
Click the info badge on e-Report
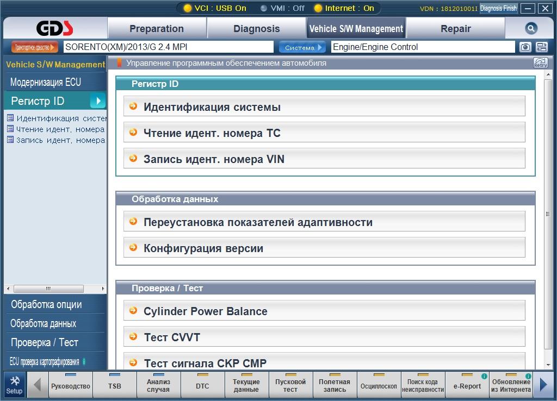(x=484, y=376)
